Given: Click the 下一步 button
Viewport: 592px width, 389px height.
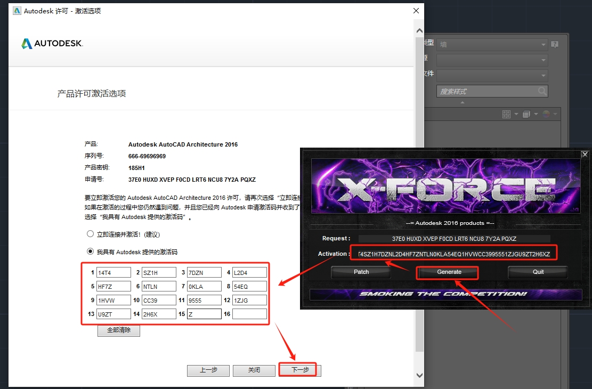Looking at the screenshot, I should pos(300,370).
